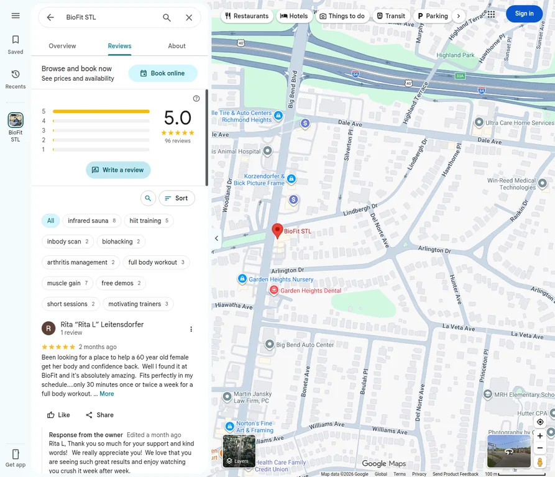Collapse the side panel with the arrow
This screenshot has width=555, height=477.
[217, 238]
